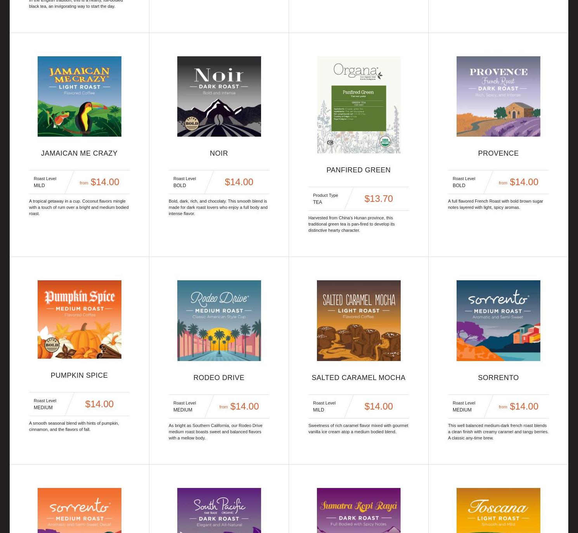Open the RODEO DRIVE title link
This screenshot has width=578, height=533.
click(219, 378)
